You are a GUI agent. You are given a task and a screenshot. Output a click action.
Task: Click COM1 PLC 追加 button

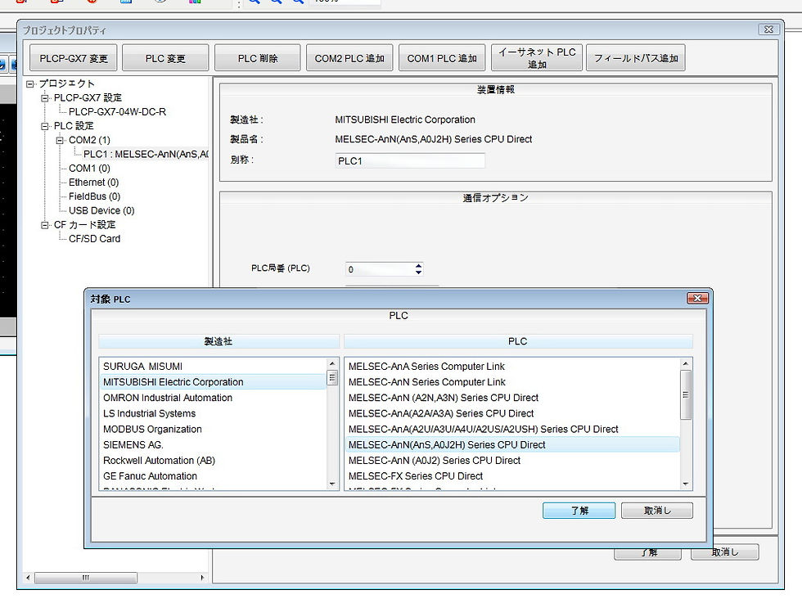(x=441, y=58)
